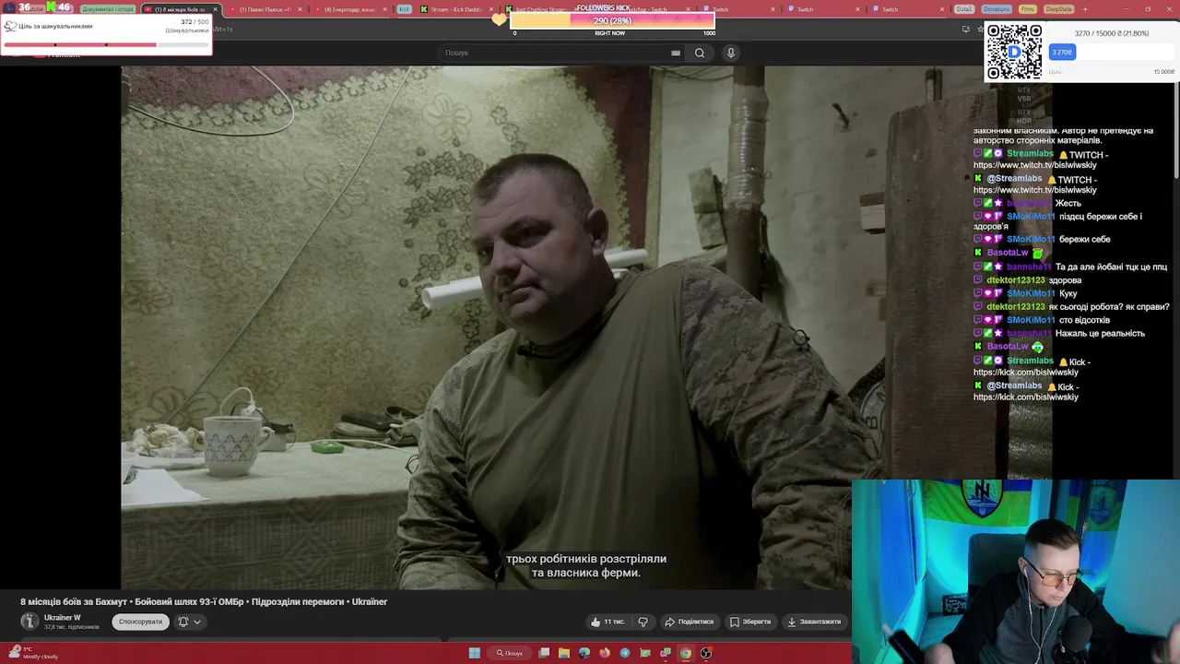Viewport: 1180px width, 664px height.
Task: Click the 'FOLLOWERS KICK' progress bar
Action: 613,20
